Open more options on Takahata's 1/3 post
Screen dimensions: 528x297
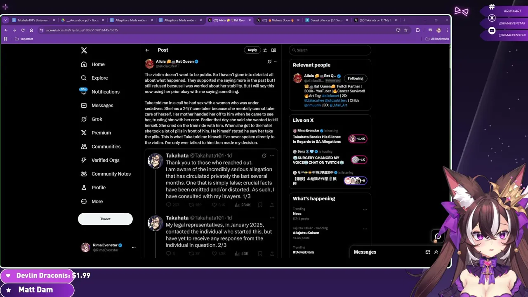pyautogui.click(x=272, y=156)
